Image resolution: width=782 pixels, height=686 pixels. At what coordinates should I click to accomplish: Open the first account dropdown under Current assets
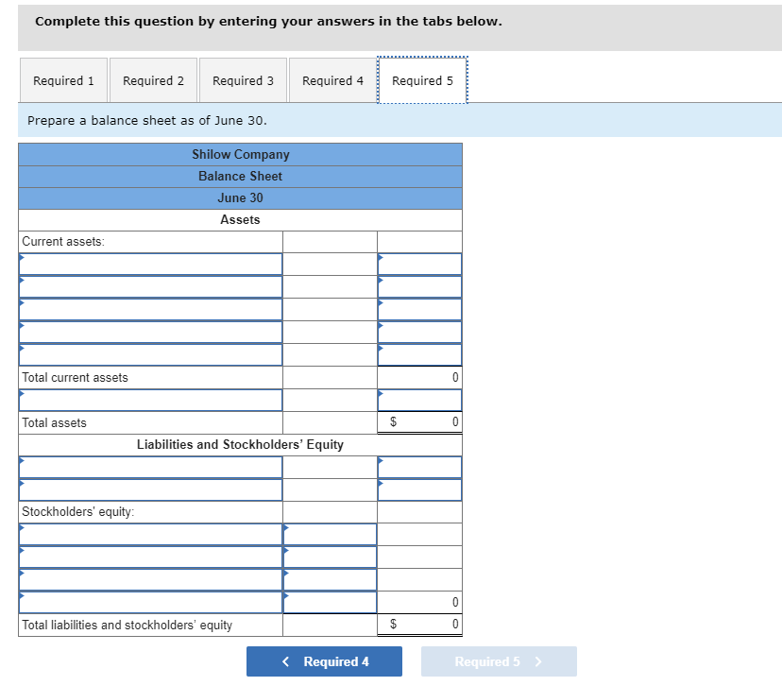[150, 264]
